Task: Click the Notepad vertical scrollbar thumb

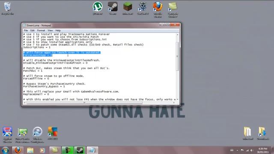Action: tap(177, 56)
